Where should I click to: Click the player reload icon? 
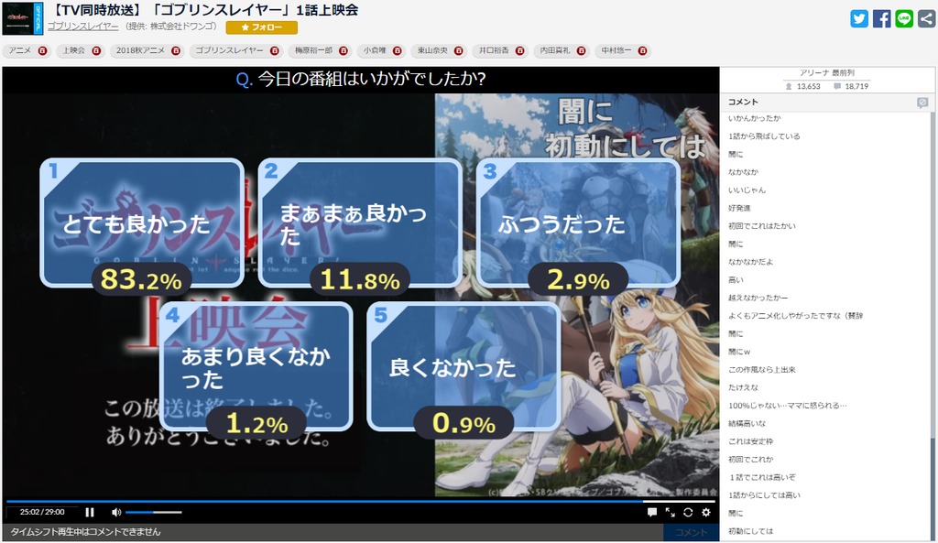pyautogui.click(x=688, y=512)
